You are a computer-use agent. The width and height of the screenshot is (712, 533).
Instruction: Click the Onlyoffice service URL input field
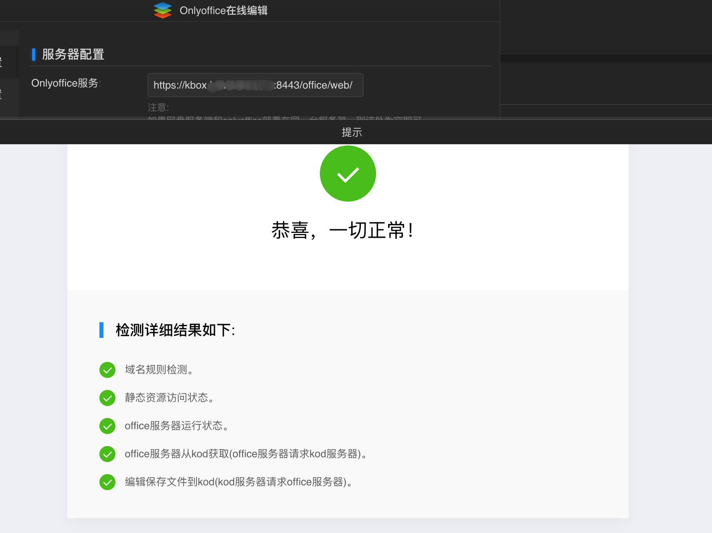tap(255, 85)
